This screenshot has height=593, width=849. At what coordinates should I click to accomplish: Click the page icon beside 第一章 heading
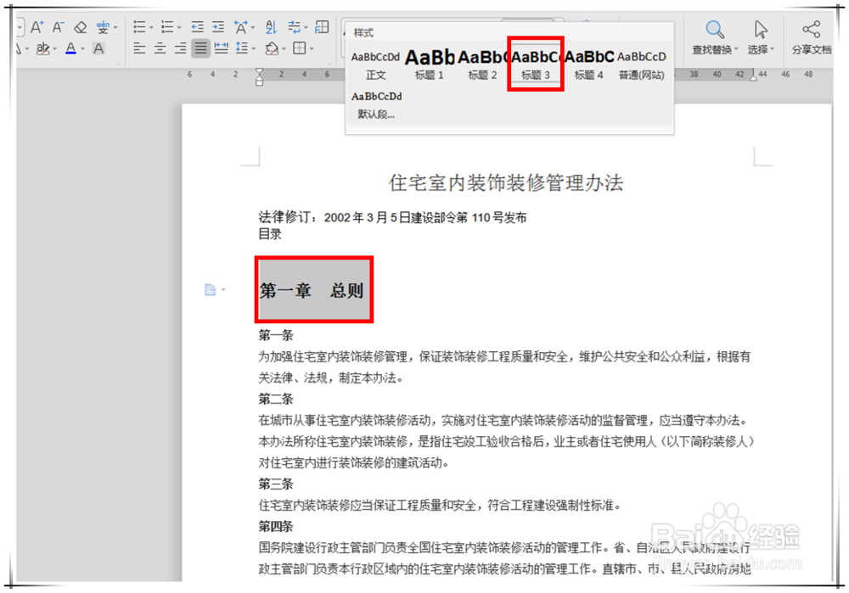pyautogui.click(x=211, y=289)
